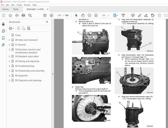Delete selected bookmark trash icon
This screenshot has height=128, width=168.
pos(18,28)
